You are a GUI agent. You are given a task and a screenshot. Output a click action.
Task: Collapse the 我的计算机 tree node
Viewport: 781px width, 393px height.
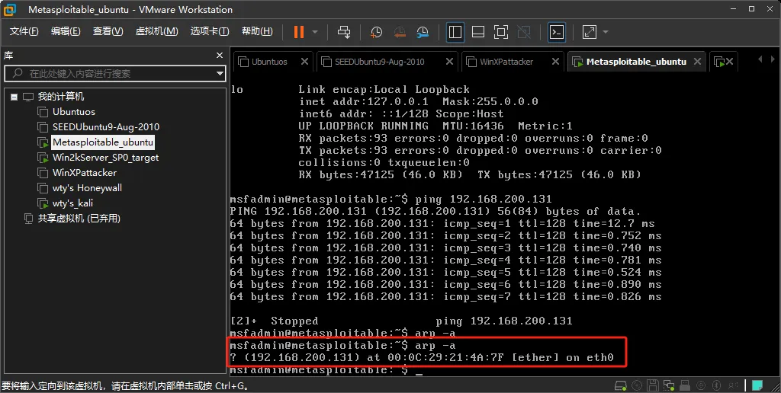(x=14, y=97)
